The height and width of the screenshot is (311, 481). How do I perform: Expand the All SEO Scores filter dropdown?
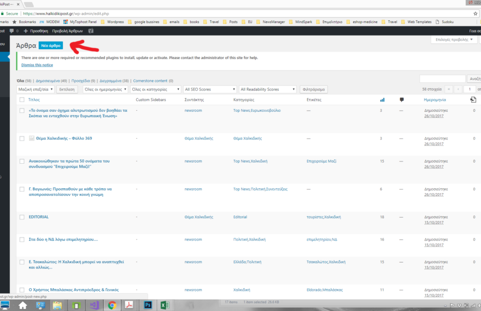[210, 89]
